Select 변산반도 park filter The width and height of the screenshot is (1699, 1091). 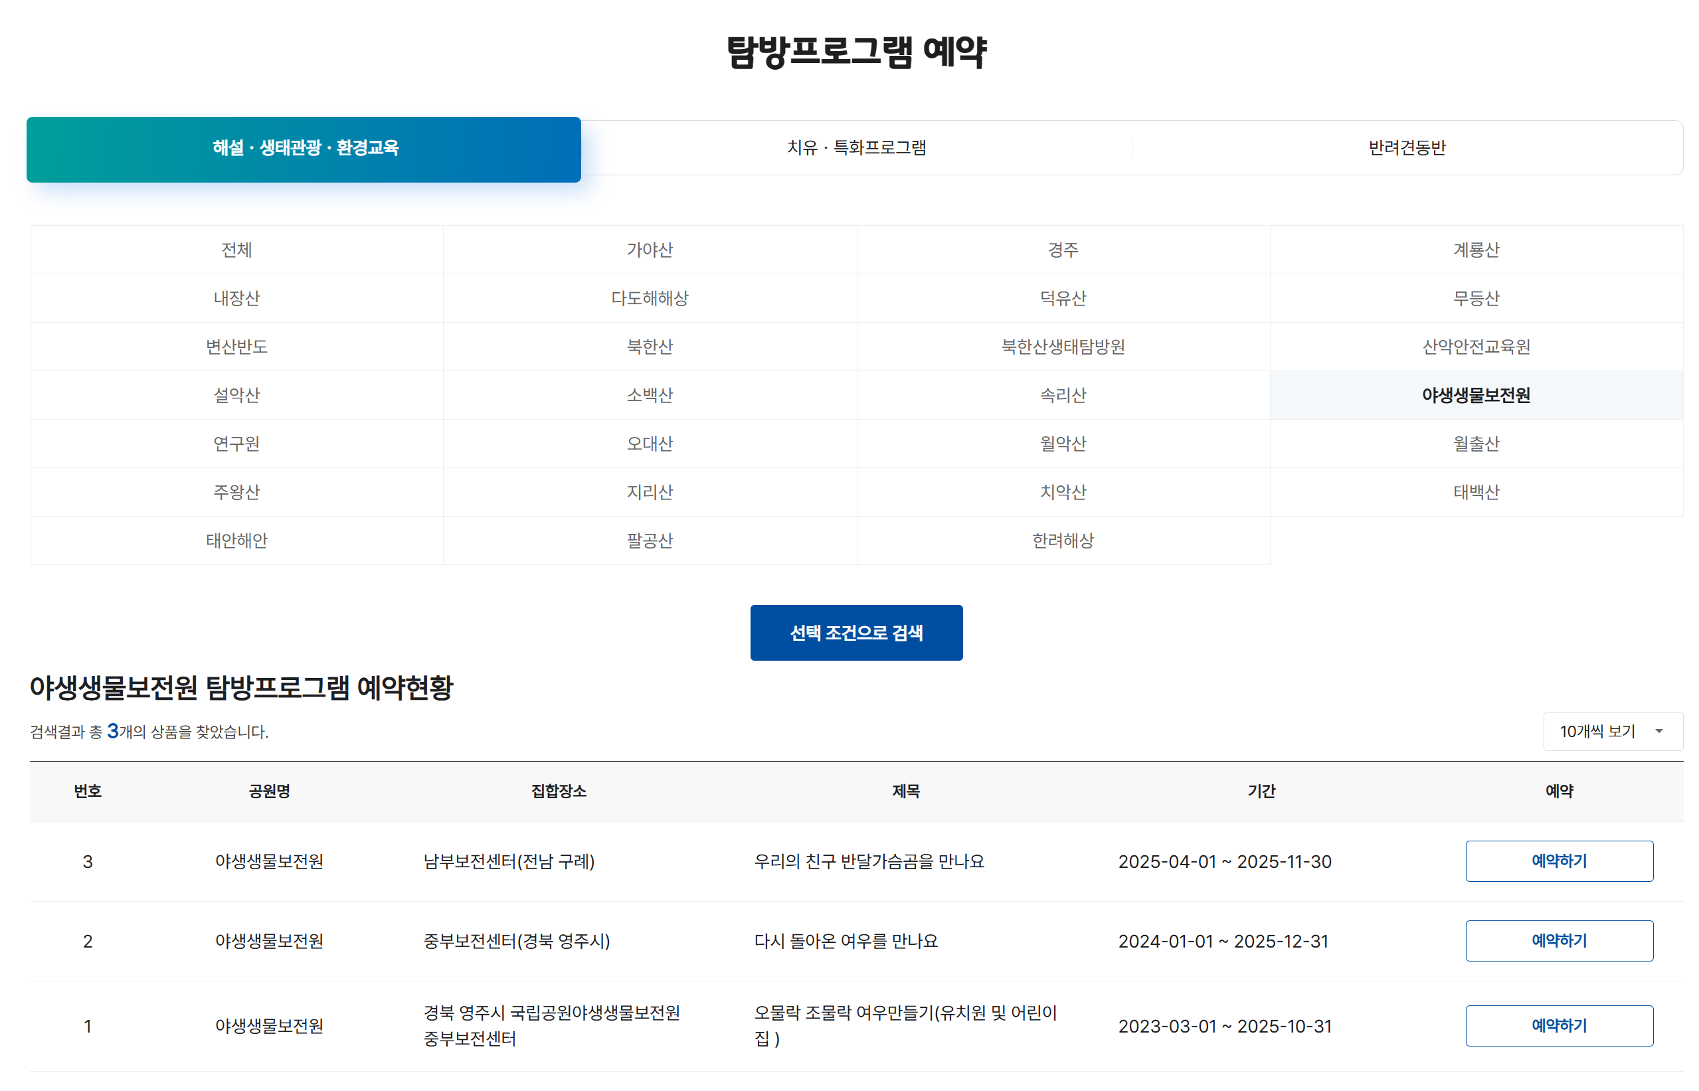point(236,347)
